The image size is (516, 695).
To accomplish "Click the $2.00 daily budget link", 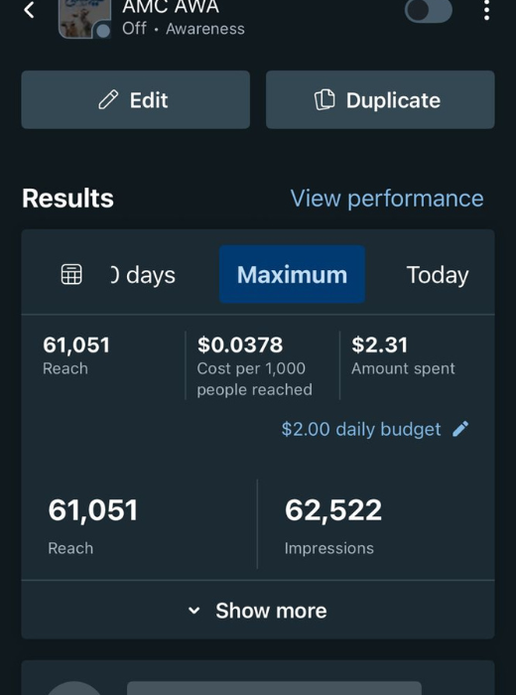I will coord(361,429).
